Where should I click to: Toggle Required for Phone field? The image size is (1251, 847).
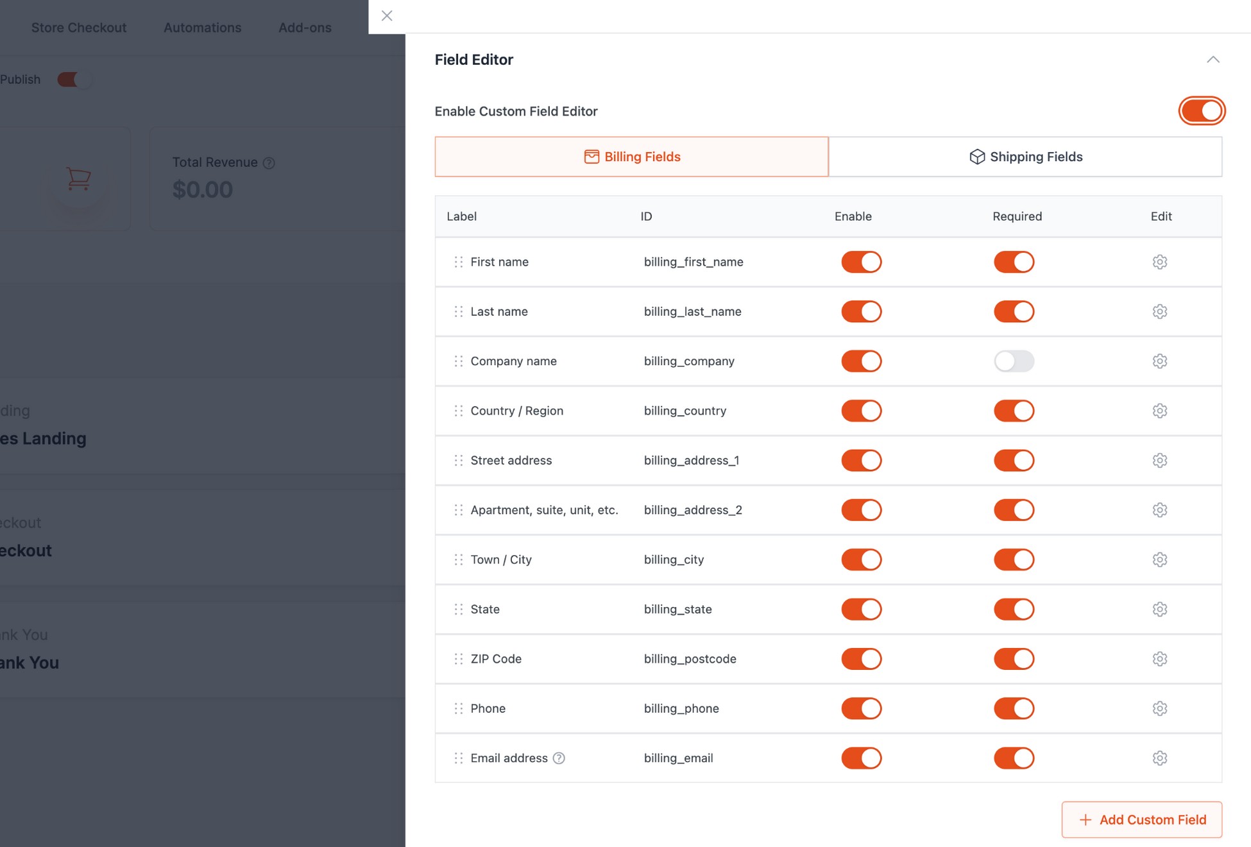tap(1014, 708)
